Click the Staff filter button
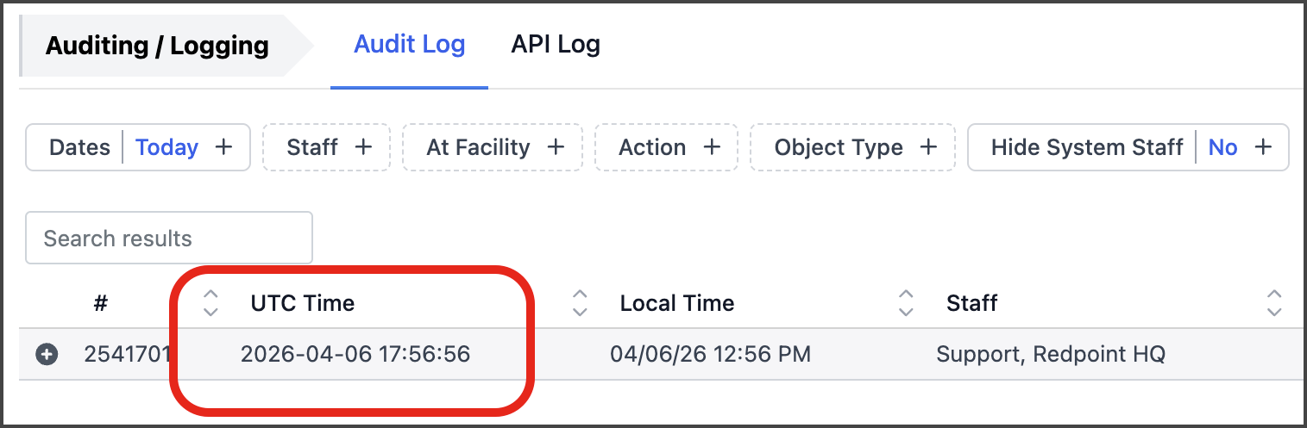The height and width of the screenshot is (428, 1307). coord(312,147)
